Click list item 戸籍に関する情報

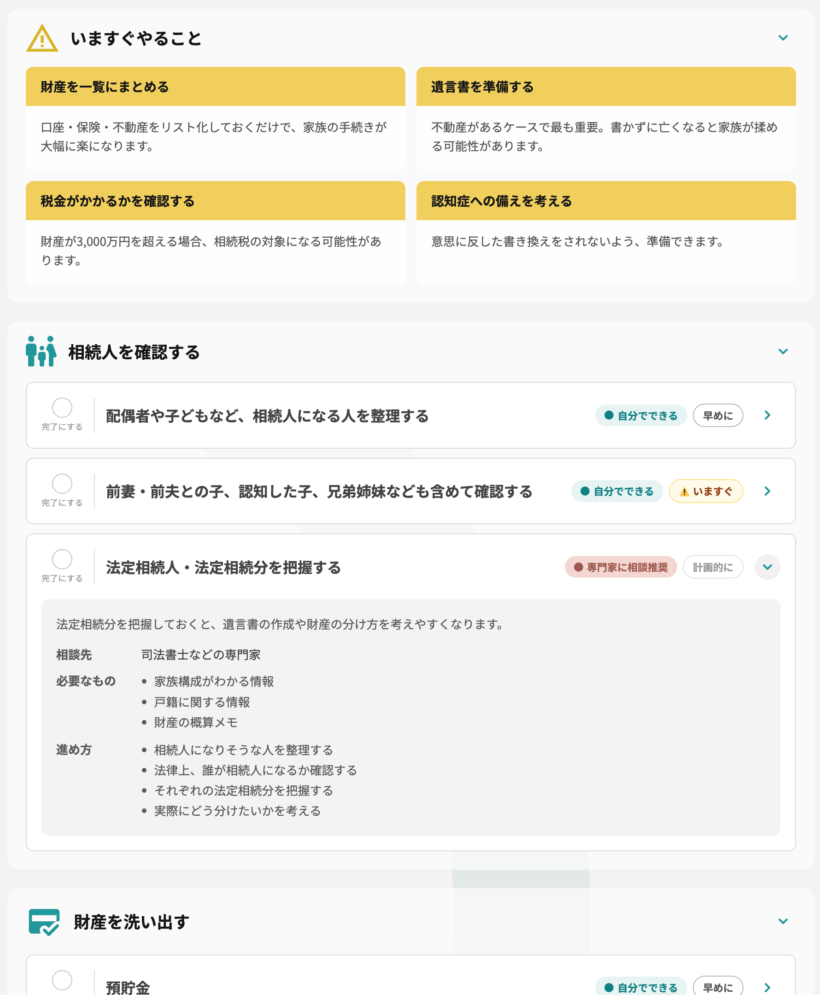[202, 702]
